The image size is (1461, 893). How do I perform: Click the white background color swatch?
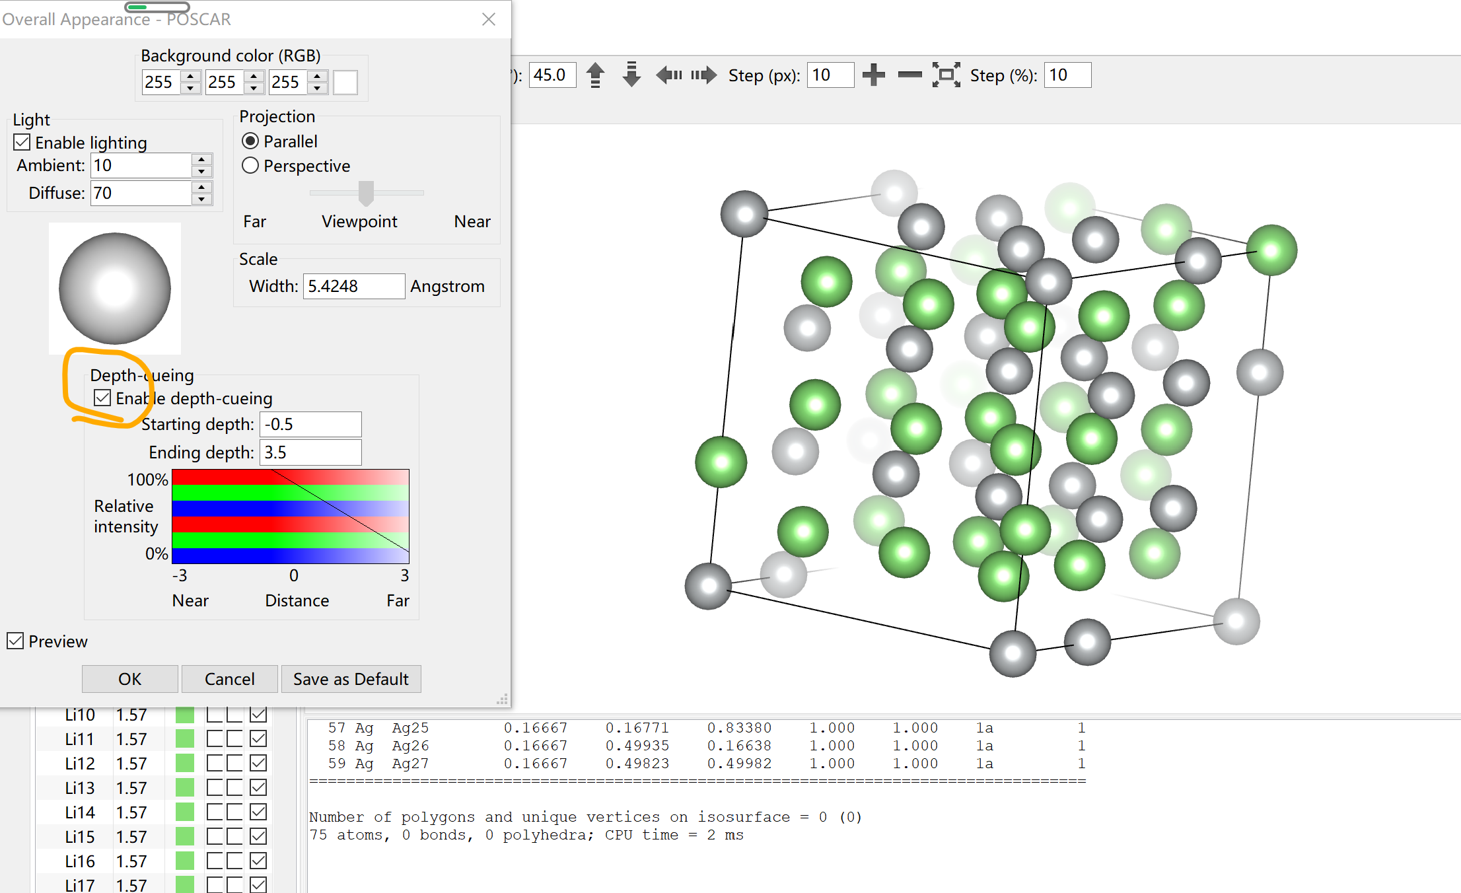tap(345, 82)
